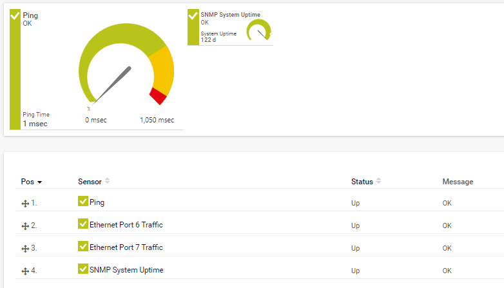Click the move handle for row 2

pos(26,226)
